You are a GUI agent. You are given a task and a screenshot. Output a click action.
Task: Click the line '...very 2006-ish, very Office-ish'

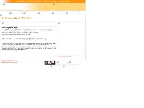pos(27,30)
